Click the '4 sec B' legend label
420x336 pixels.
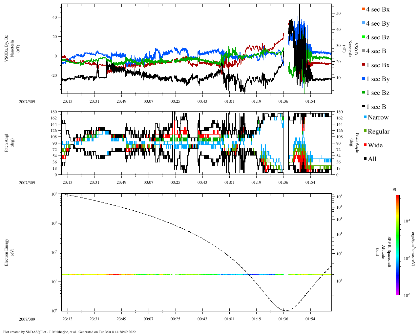click(376, 51)
